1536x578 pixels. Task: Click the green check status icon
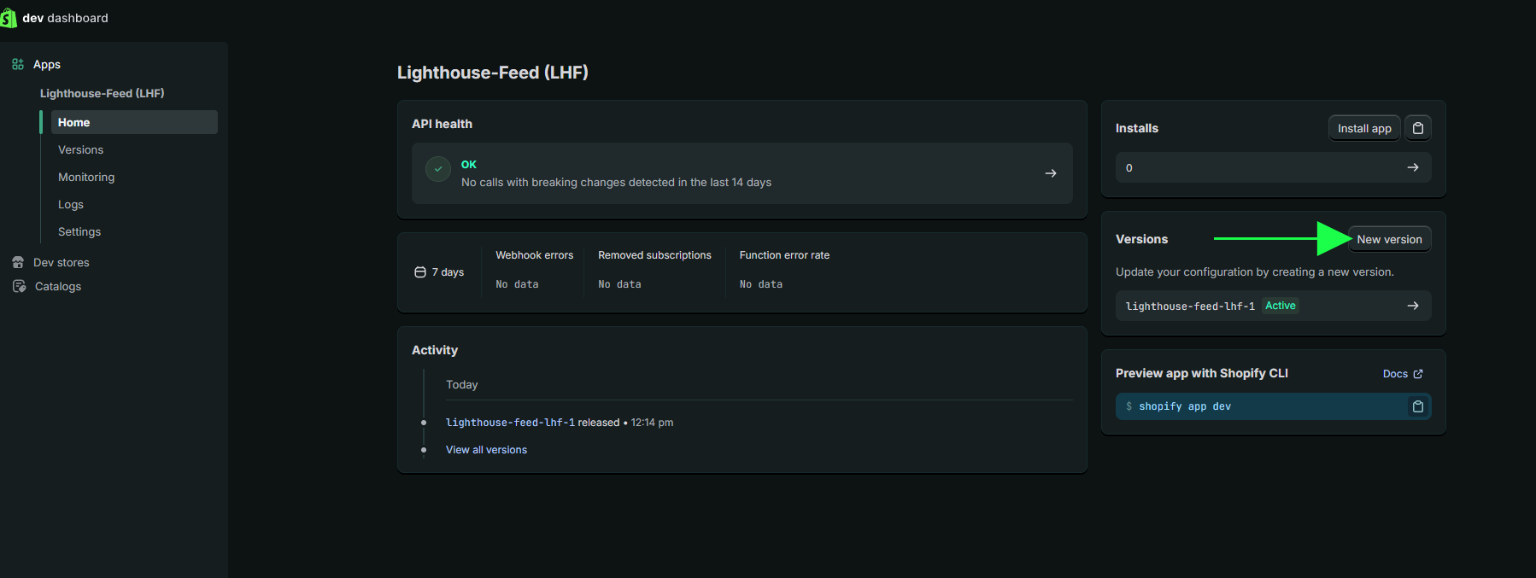438,169
